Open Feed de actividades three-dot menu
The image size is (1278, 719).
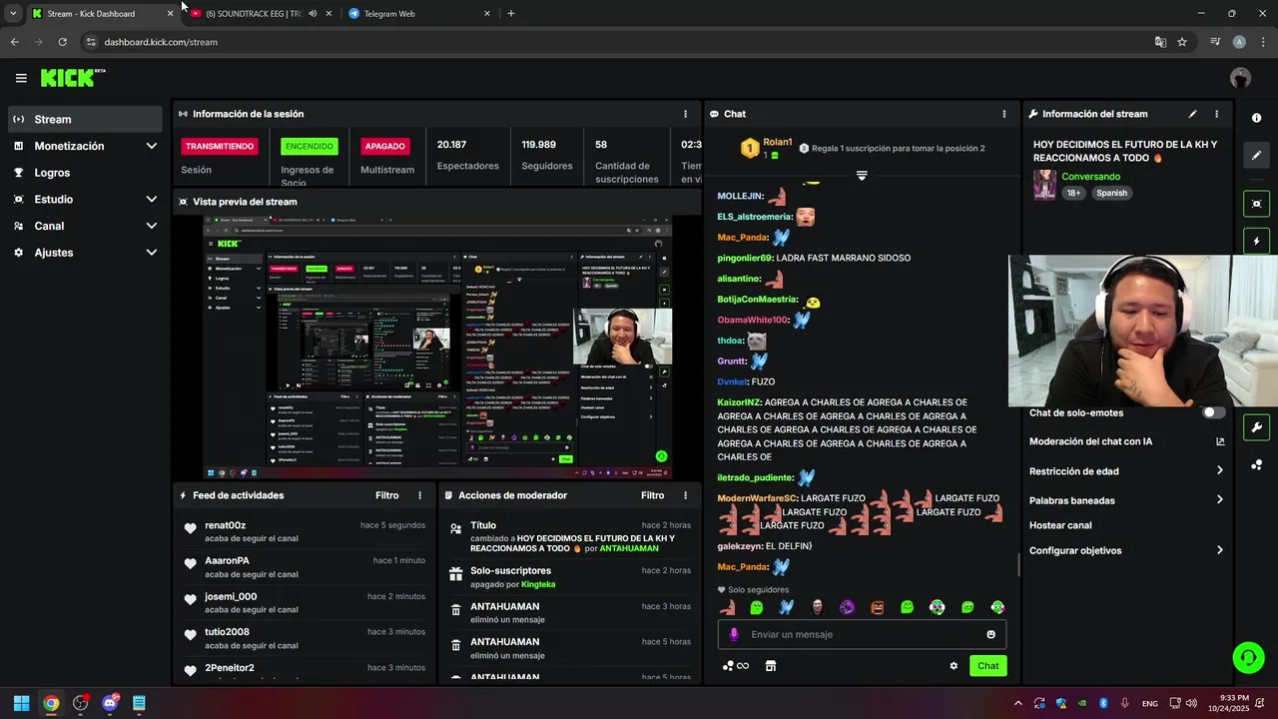419,495
